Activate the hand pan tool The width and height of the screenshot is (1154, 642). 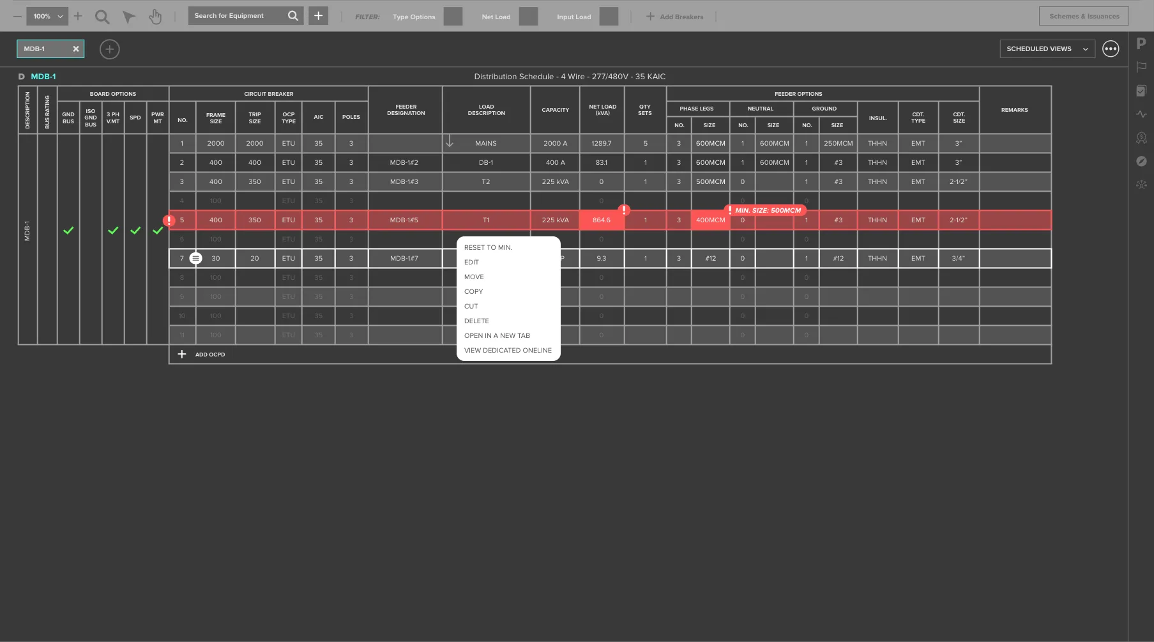[x=155, y=17]
